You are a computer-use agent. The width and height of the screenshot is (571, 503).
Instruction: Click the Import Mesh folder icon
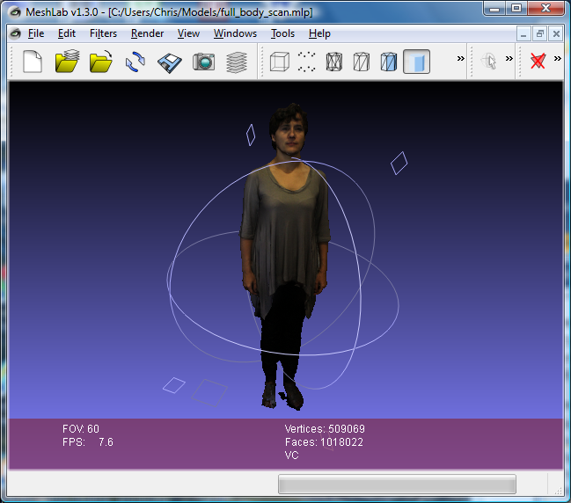tap(101, 62)
